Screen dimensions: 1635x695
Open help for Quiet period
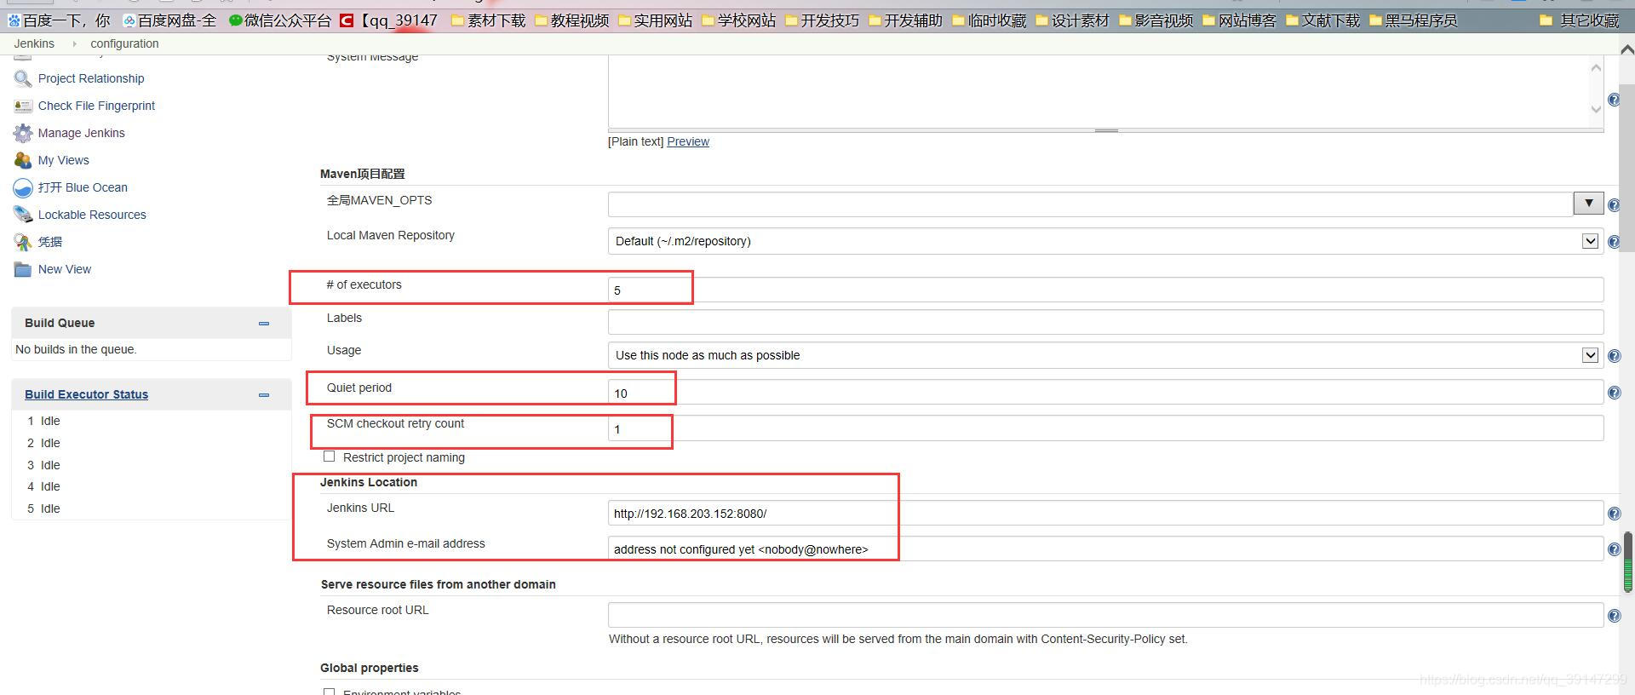pyautogui.click(x=1614, y=393)
